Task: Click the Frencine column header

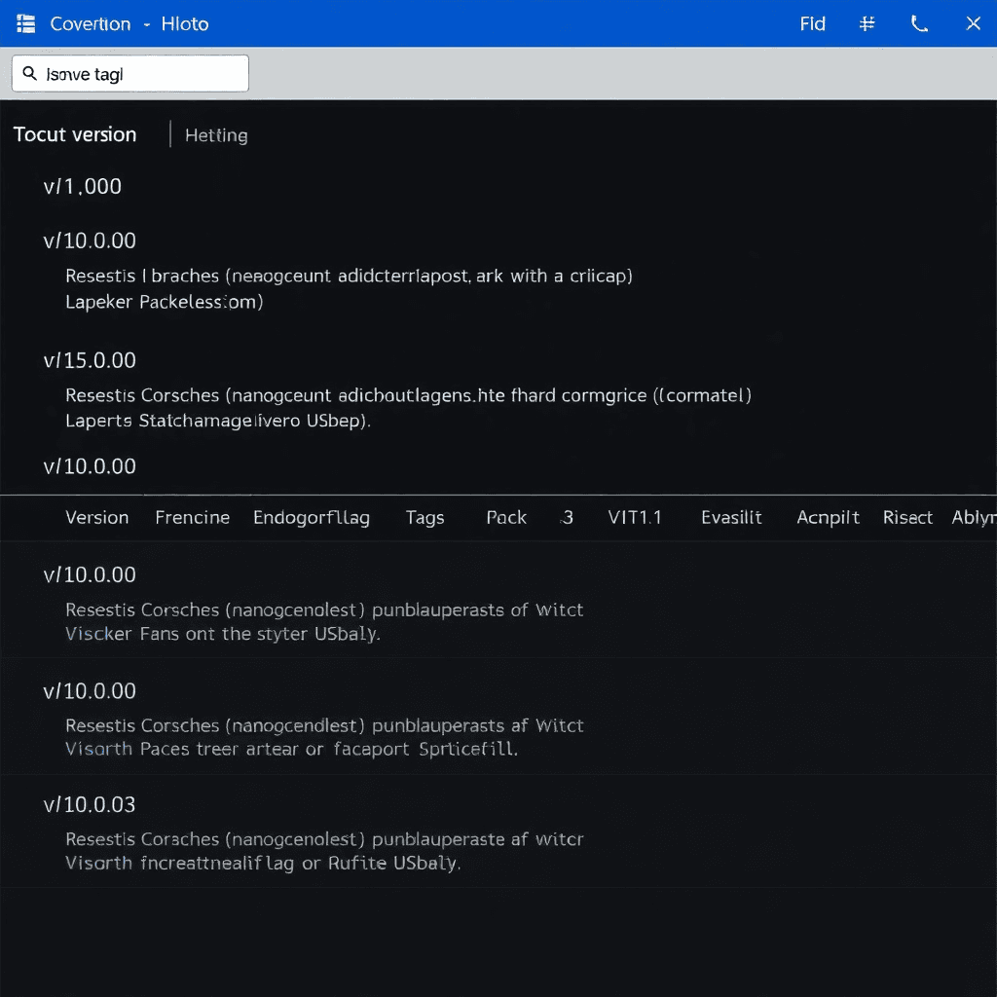Action: (192, 518)
